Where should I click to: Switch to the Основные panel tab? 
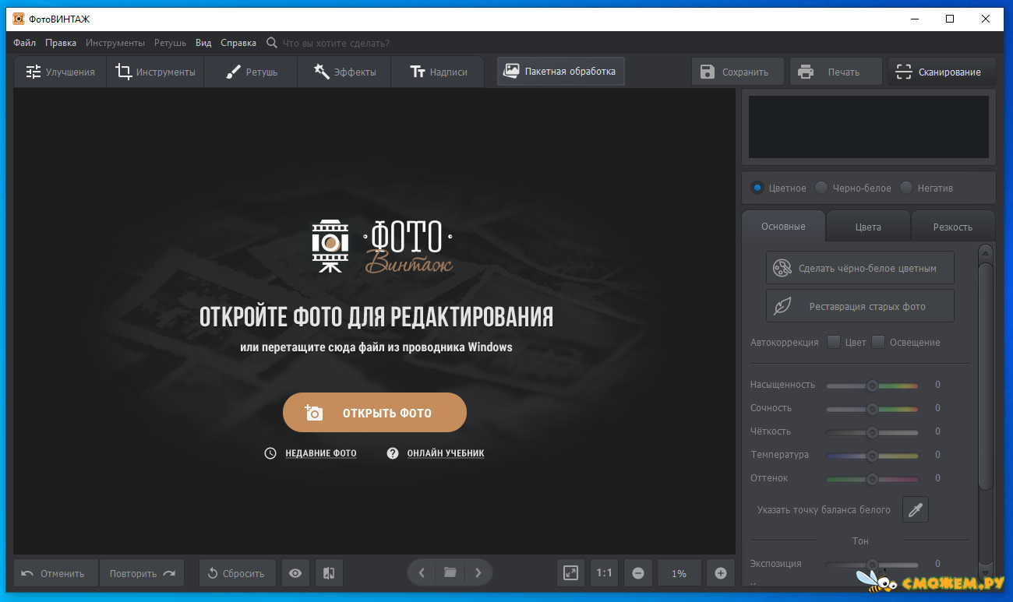click(x=783, y=227)
